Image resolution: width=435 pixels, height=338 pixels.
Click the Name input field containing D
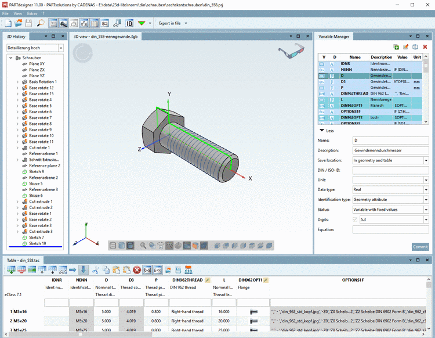(x=390, y=141)
